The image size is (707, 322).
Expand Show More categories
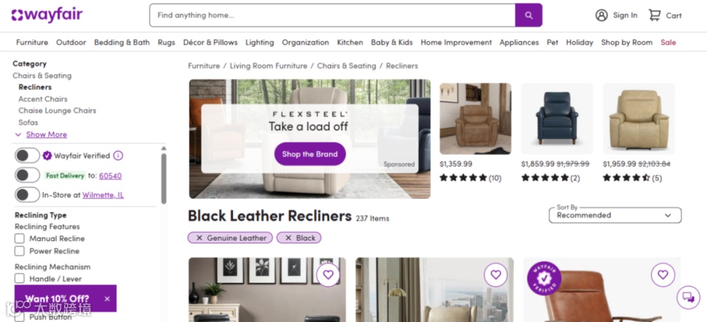point(46,135)
